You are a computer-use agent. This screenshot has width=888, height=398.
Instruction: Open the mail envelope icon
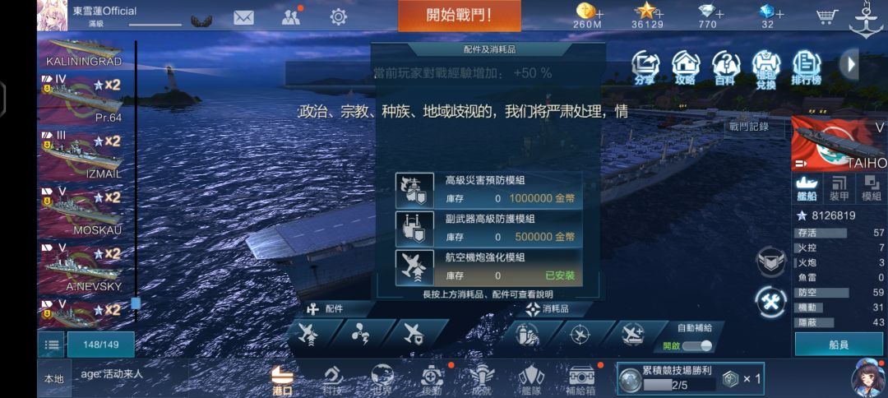tap(243, 17)
